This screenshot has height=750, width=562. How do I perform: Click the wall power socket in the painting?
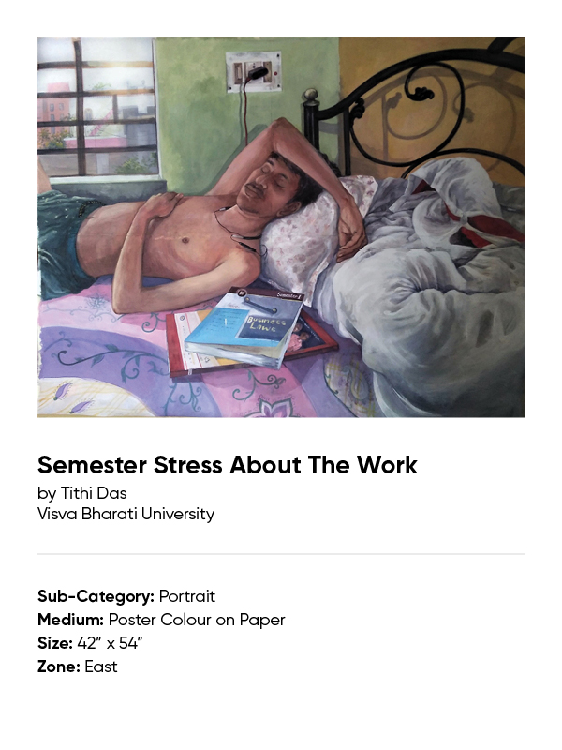tap(253, 72)
